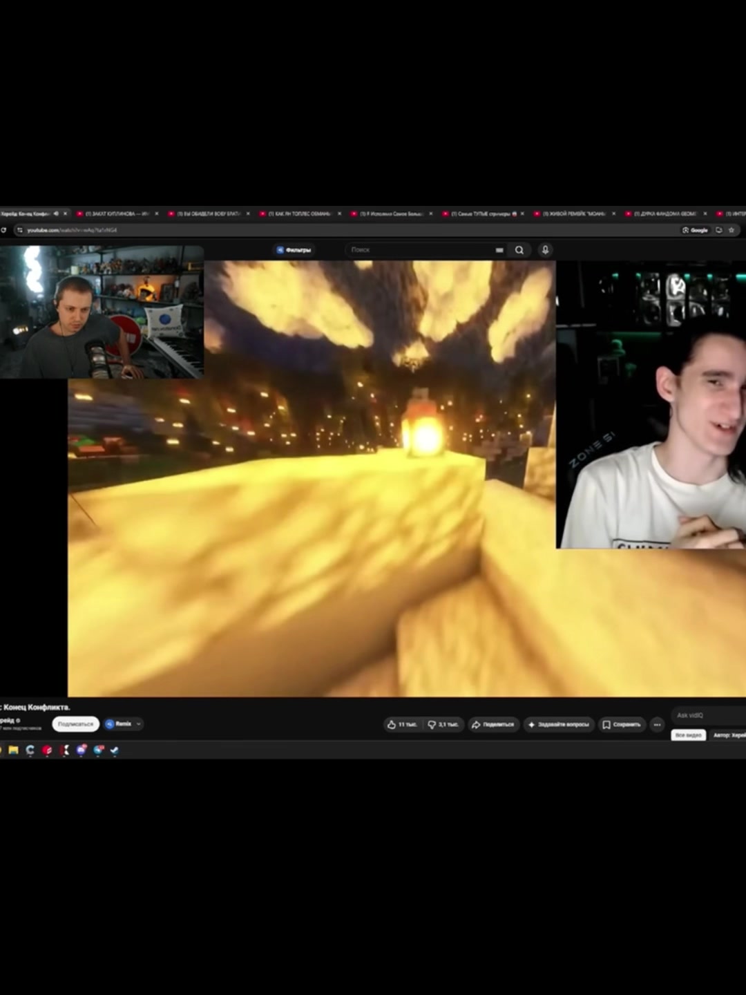
Task: Open the purple chat app with notification badge
Action: (81, 750)
